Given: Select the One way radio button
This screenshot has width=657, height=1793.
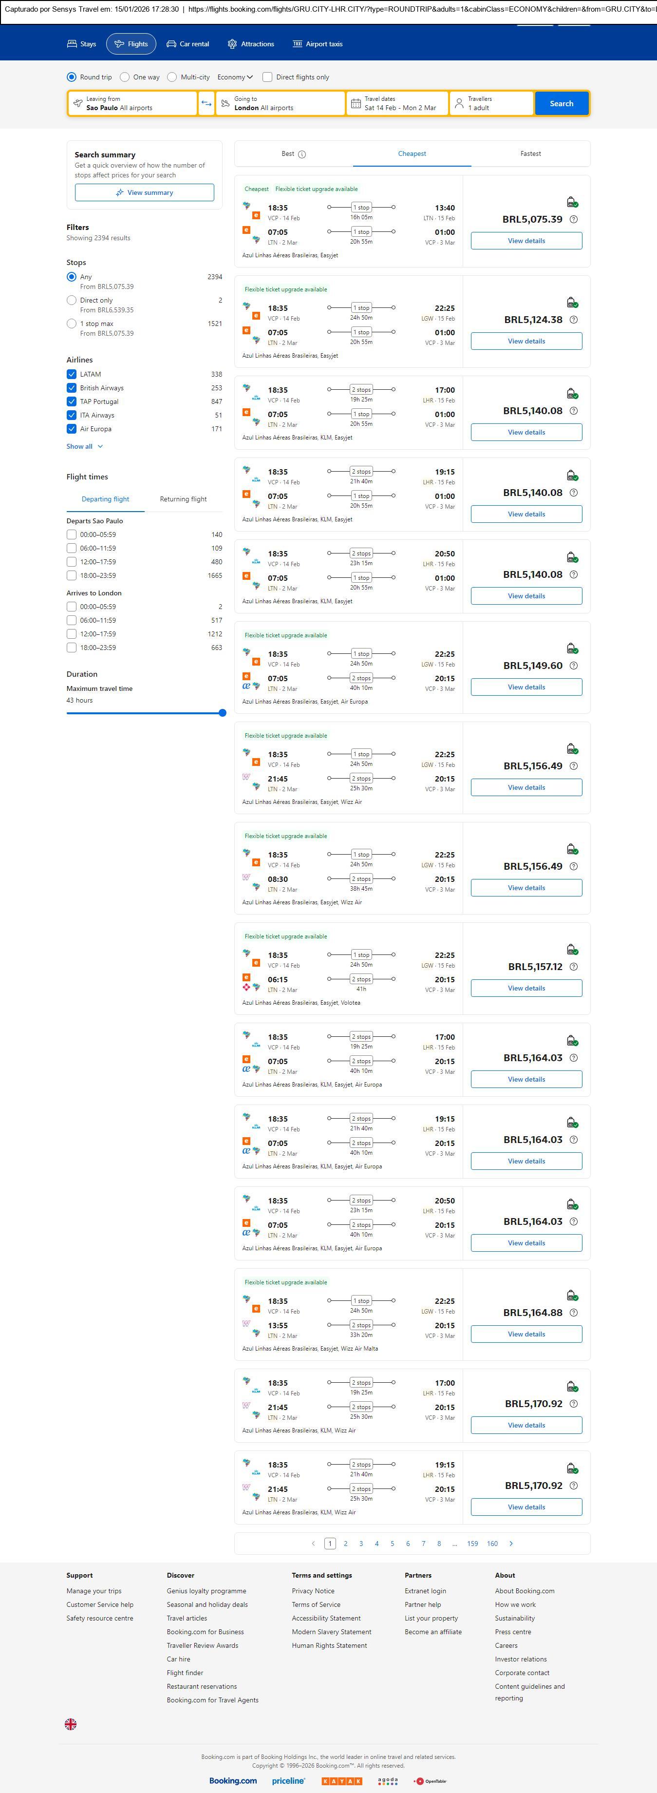Looking at the screenshot, I should [x=125, y=77].
